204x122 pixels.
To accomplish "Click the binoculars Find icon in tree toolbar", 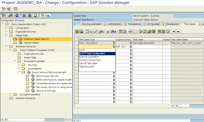I will click(24, 16).
